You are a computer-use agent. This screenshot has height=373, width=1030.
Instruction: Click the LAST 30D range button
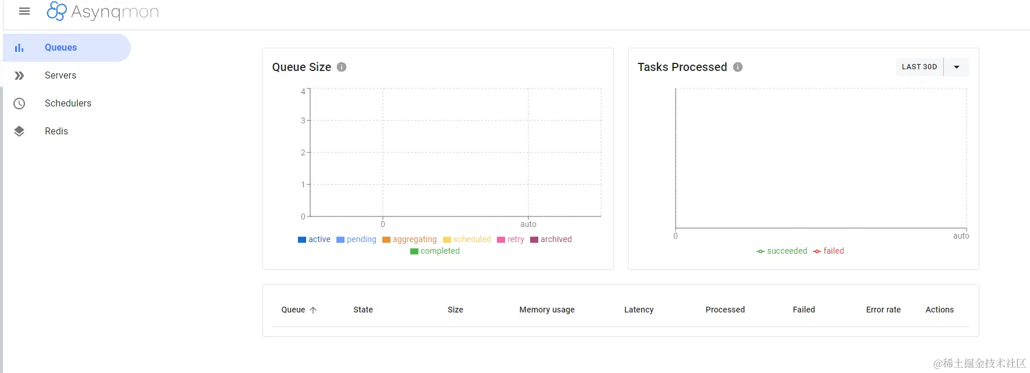click(x=919, y=67)
